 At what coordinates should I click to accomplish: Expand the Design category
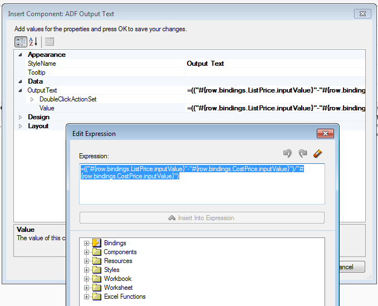(20, 117)
